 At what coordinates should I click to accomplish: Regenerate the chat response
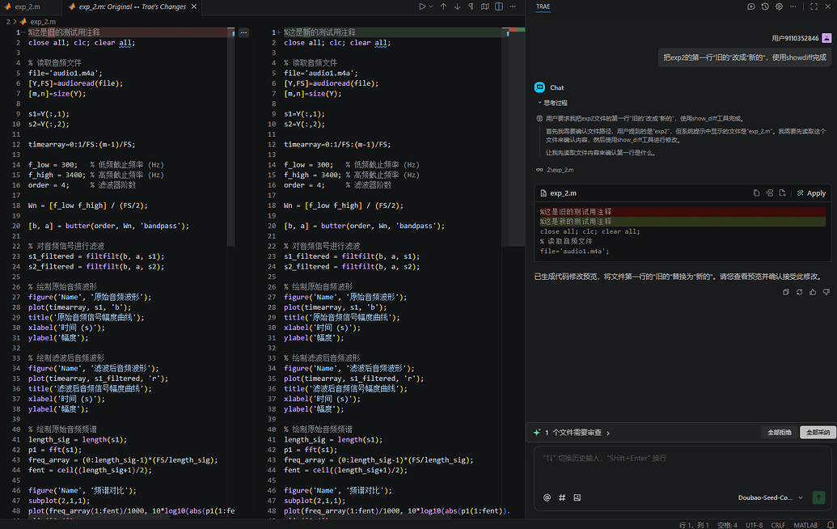pyautogui.click(x=799, y=292)
